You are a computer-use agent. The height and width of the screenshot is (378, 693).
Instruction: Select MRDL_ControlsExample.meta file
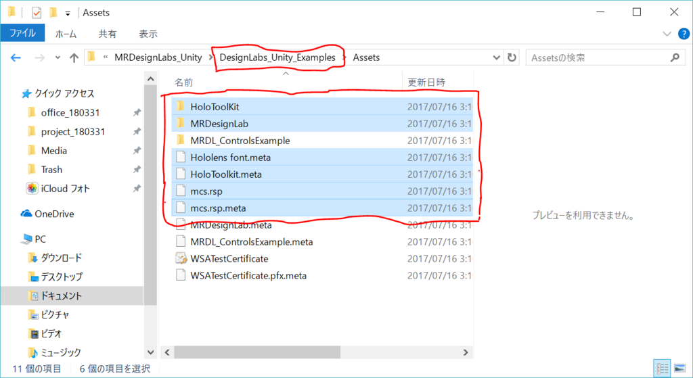[321, 241]
